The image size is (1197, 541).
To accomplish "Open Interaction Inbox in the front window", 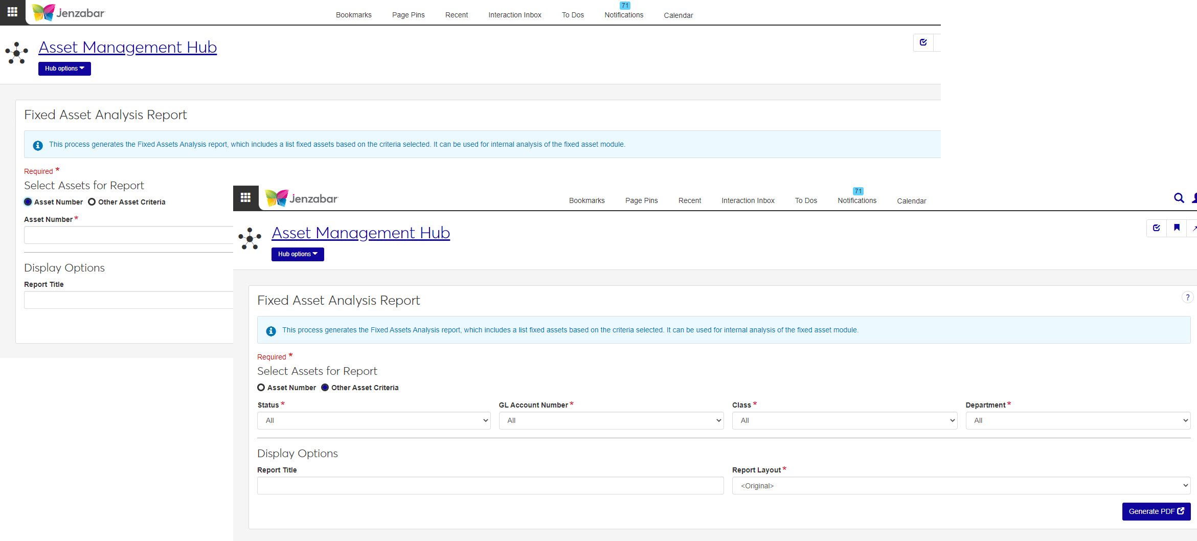I will [x=748, y=200].
